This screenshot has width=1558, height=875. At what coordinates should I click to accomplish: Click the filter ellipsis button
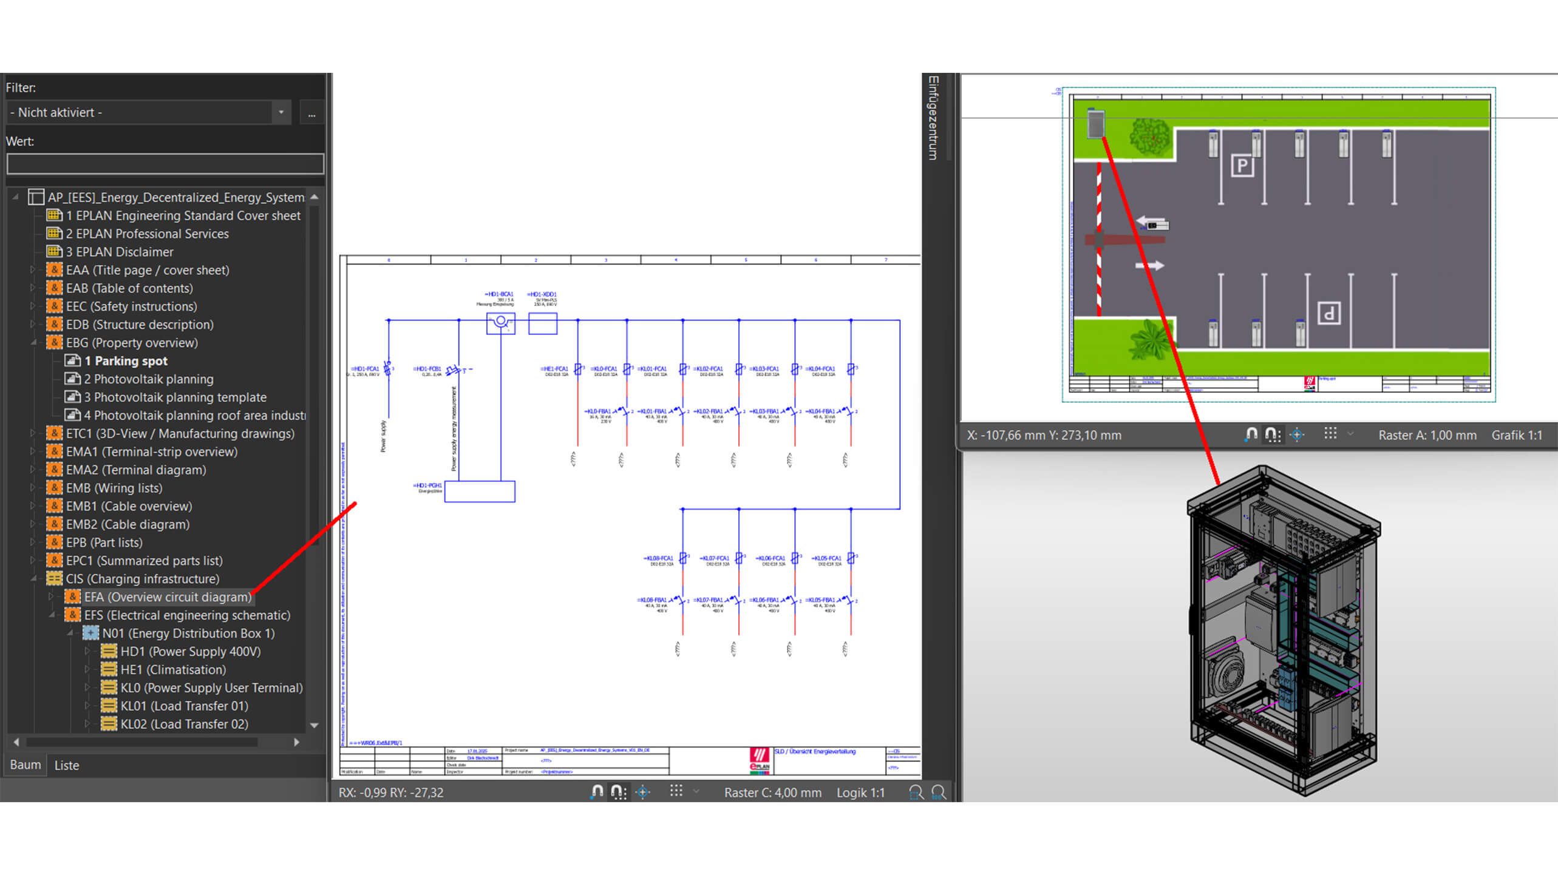click(x=311, y=113)
